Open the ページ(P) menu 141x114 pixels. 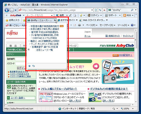tap(92, 25)
